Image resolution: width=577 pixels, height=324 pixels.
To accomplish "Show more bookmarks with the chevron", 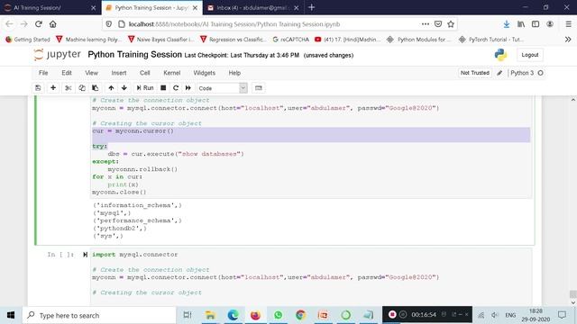I will pos(568,40).
